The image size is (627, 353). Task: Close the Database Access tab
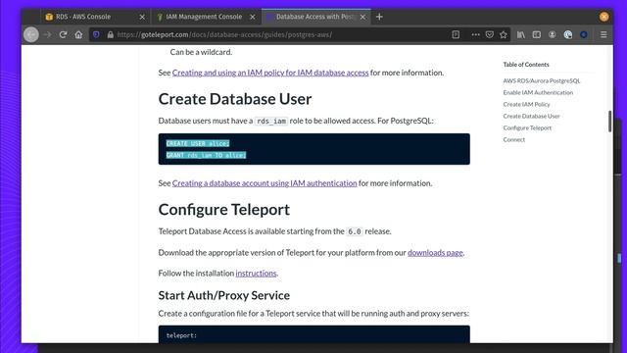click(362, 17)
